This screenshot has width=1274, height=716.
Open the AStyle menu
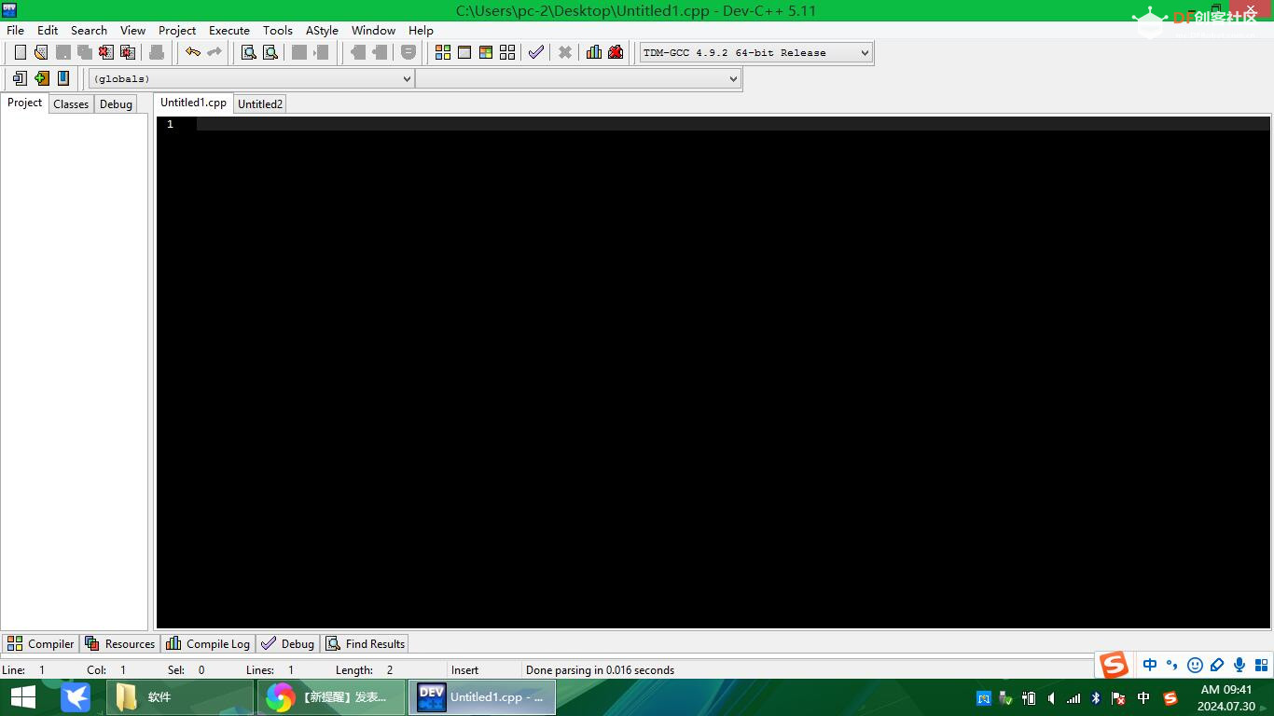[322, 30]
